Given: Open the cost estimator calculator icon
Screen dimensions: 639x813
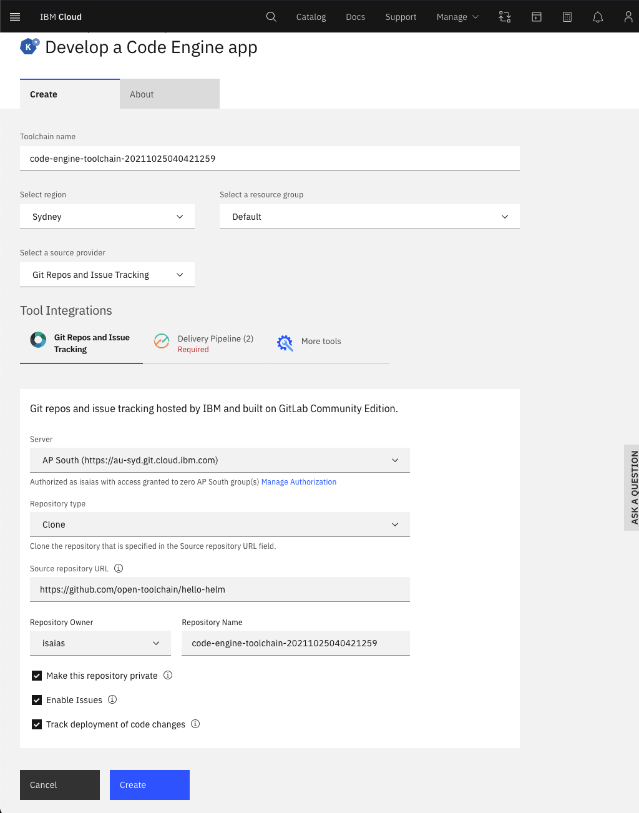Looking at the screenshot, I should [x=567, y=17].
